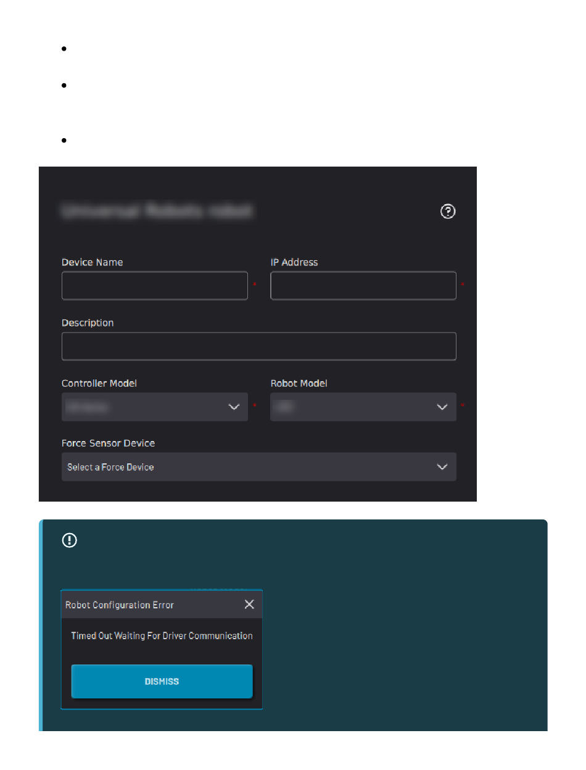The image size is (586, 770).
Task: Click the Timed Out Waiting message text
Action: (x=162, y=635)
